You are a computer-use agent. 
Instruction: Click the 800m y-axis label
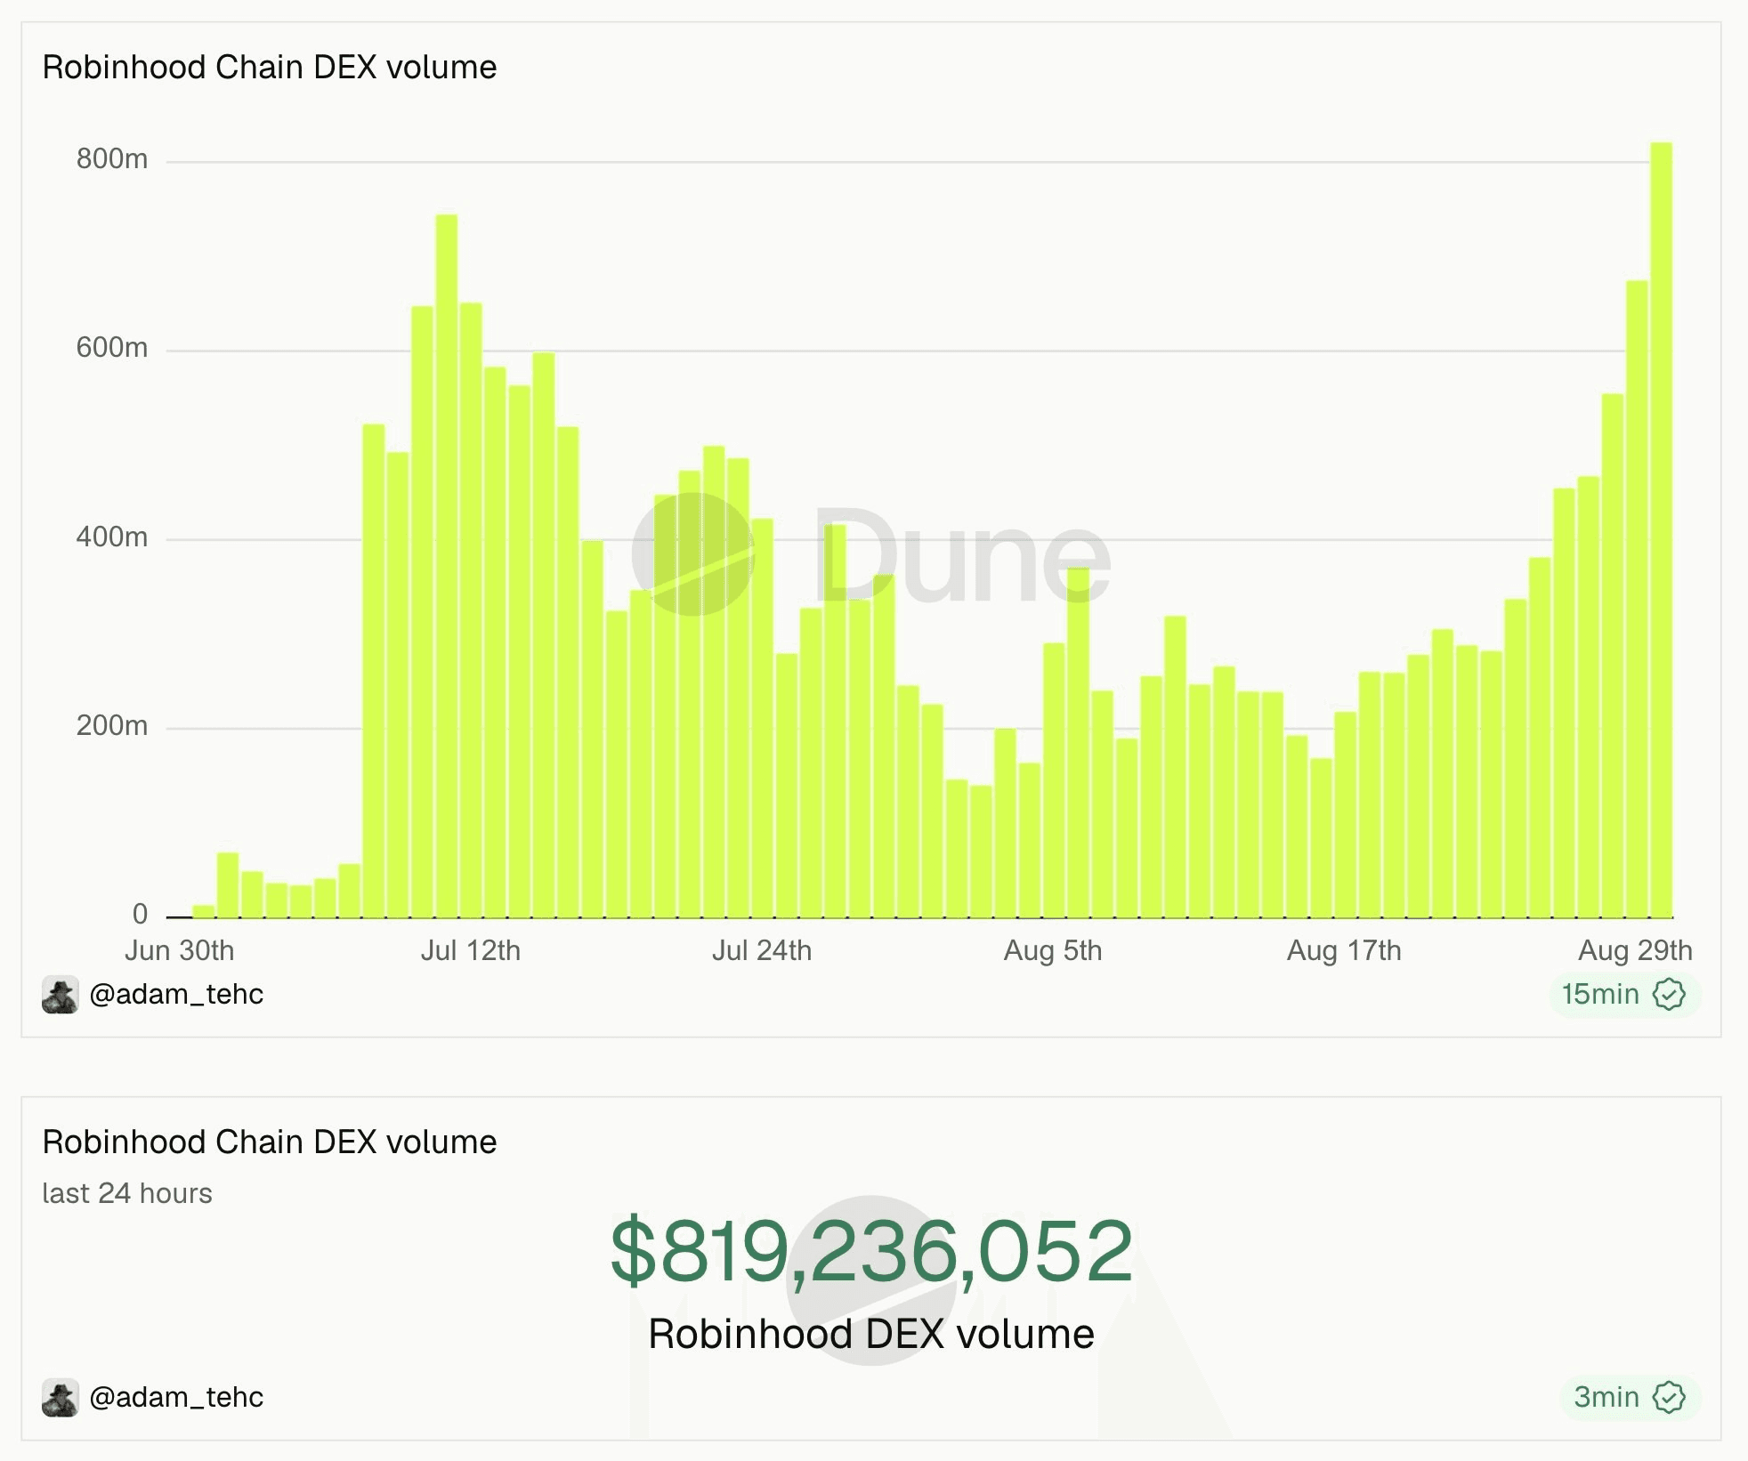click(x=112, y=159)
